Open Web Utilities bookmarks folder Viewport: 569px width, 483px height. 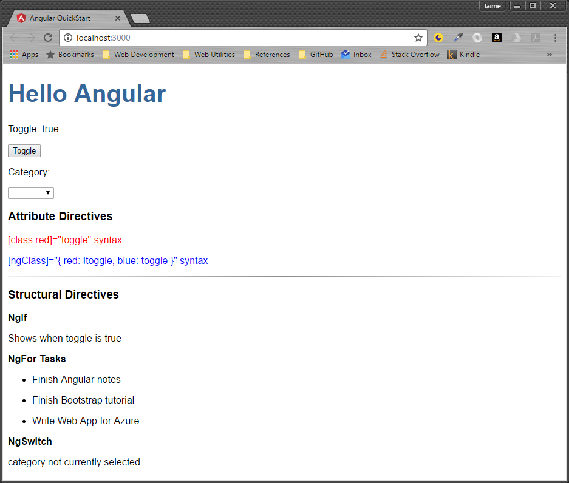coord(209,55)
